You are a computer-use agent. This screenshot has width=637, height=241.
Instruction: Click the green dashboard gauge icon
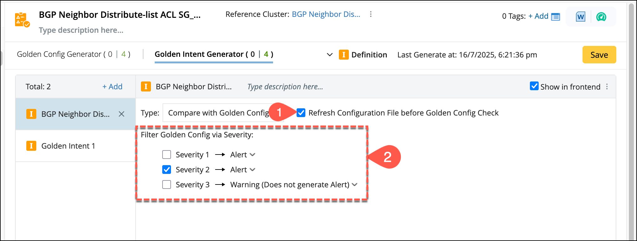pyautogui.click(x=601, y=17)
